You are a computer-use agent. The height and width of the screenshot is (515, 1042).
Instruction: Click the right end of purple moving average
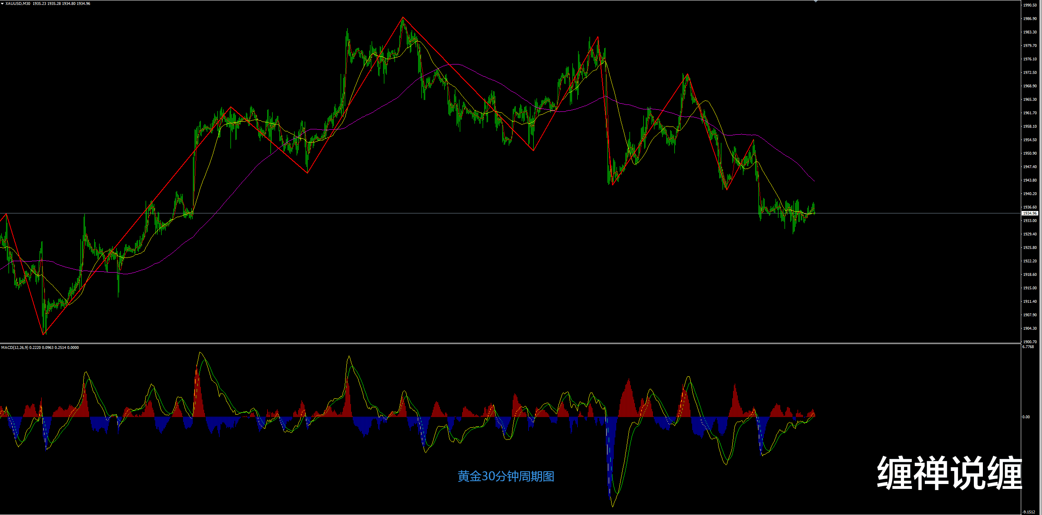coord(814,181)
